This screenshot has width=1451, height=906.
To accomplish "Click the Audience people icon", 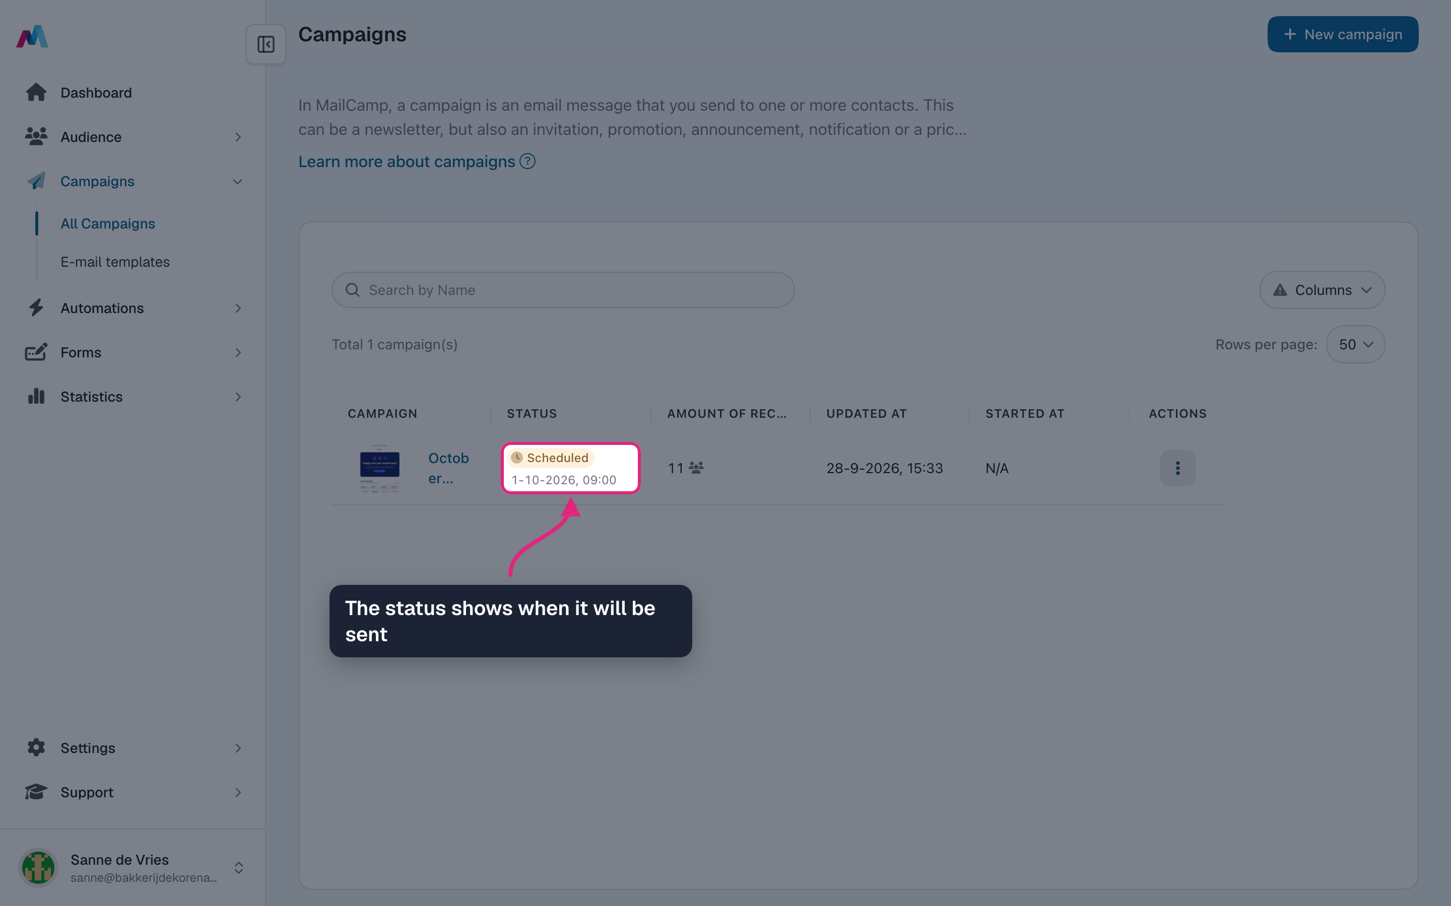I will point(36,136).
